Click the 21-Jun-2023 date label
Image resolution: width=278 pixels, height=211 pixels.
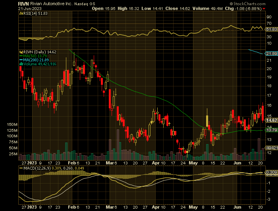(30, 8)
